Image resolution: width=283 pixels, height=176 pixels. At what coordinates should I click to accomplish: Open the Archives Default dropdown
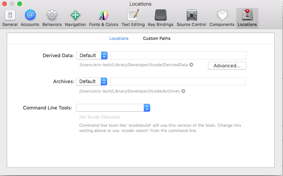pyautogui.click(x=92, y=81)
